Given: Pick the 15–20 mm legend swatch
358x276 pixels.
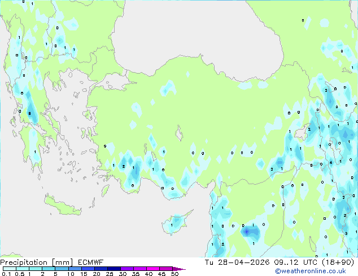Looking at the screenshot, I should click(x=88, y=269).
